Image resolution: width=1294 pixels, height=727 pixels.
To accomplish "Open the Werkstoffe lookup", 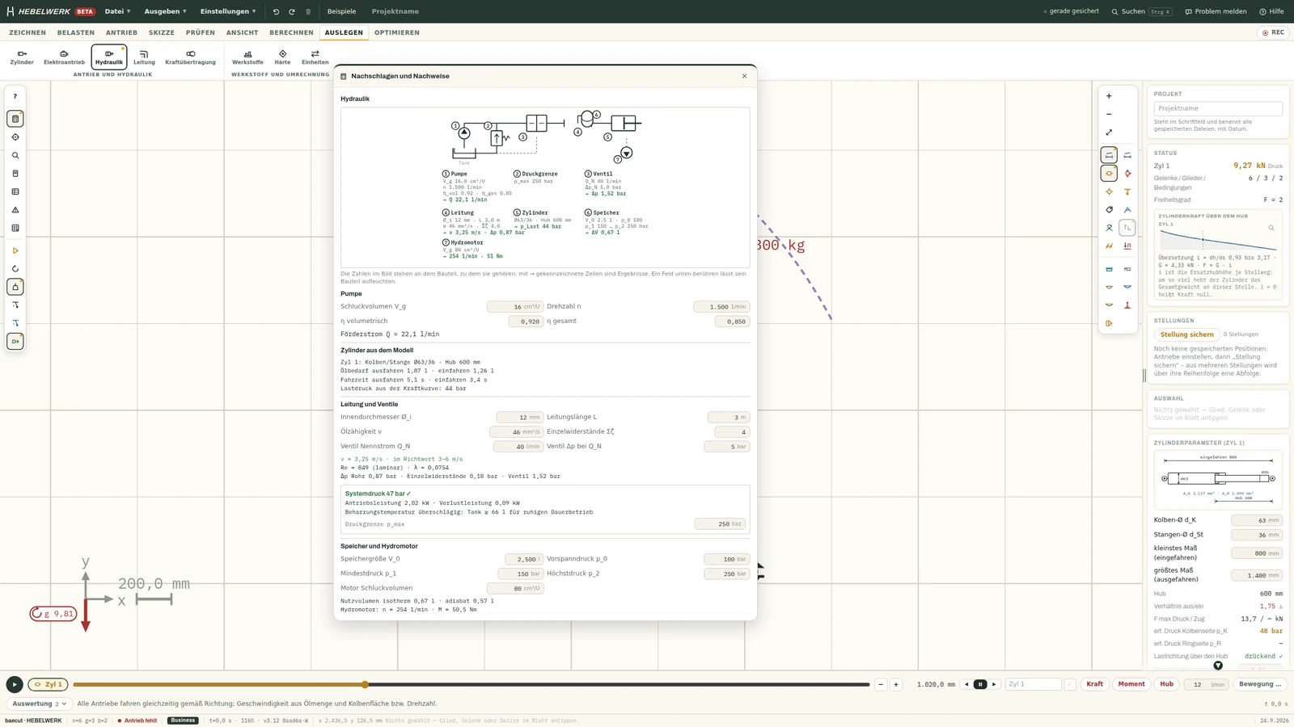I will tap(247, 57).
